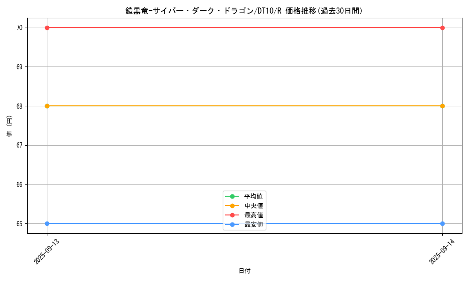Select the 最安値 legend text label
This screenshot has width=469, height=281.
point(254,225)
